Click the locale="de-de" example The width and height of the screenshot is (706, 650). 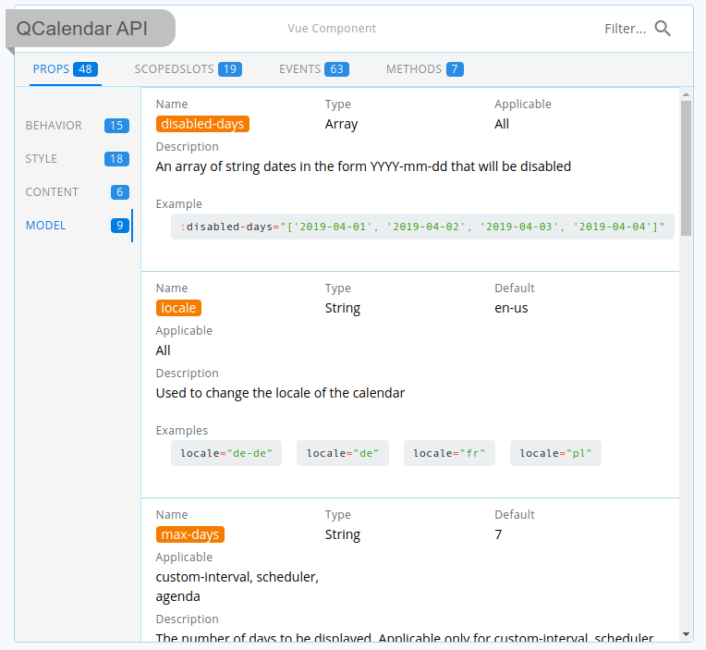pyautogui.click(x=226, y=453)
